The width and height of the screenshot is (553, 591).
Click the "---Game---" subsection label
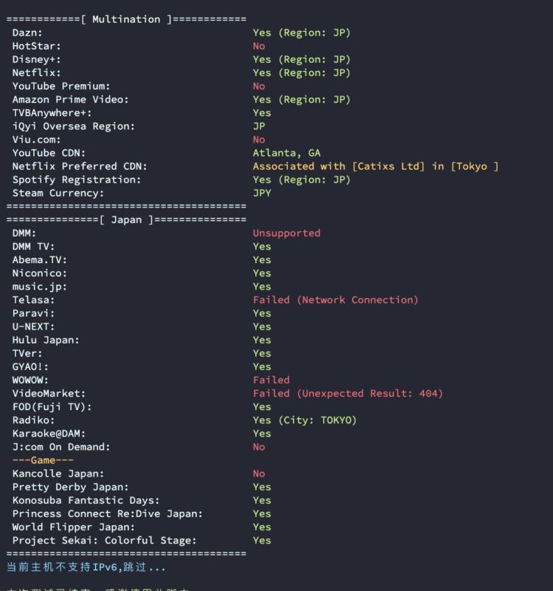pos(43,460)
